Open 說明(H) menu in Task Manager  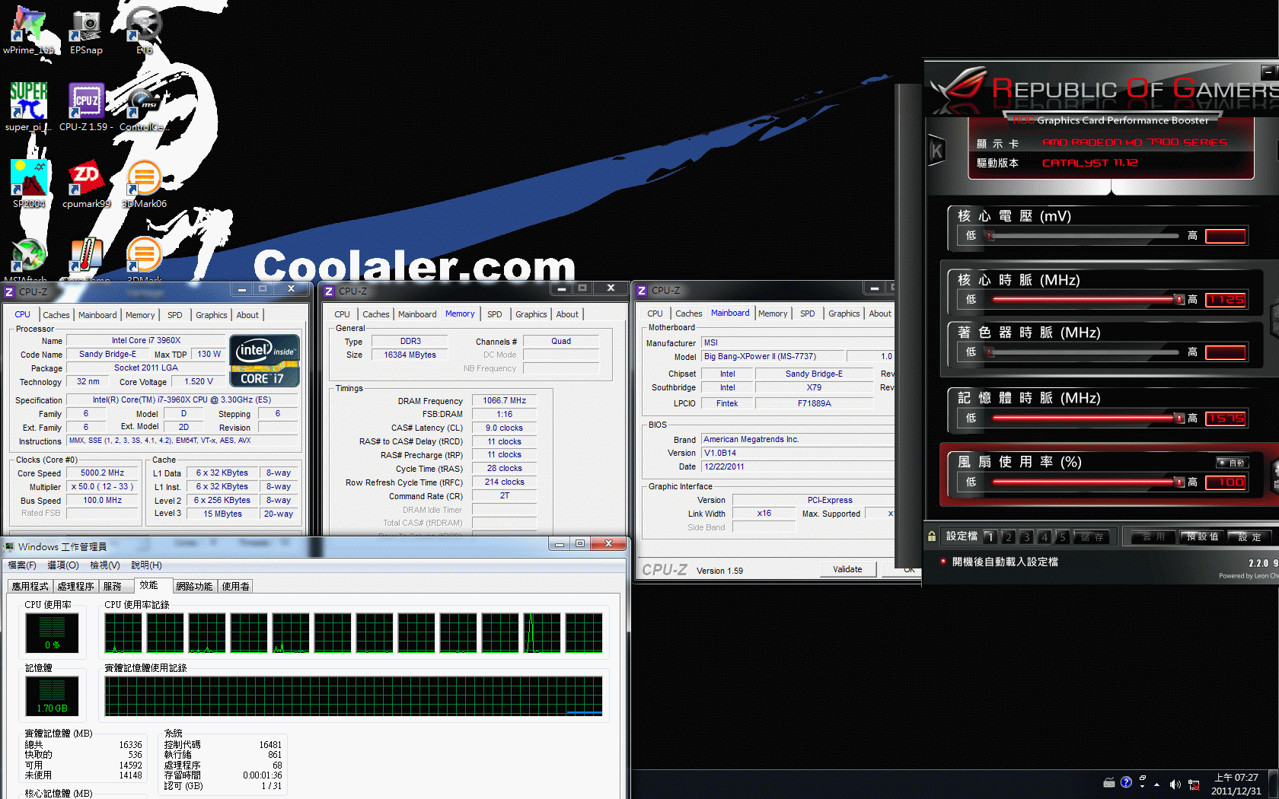click(146, 565)
